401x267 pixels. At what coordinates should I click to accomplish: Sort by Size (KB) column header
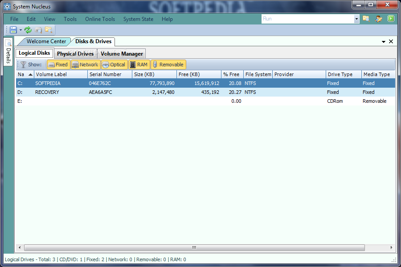pos(155,74)
